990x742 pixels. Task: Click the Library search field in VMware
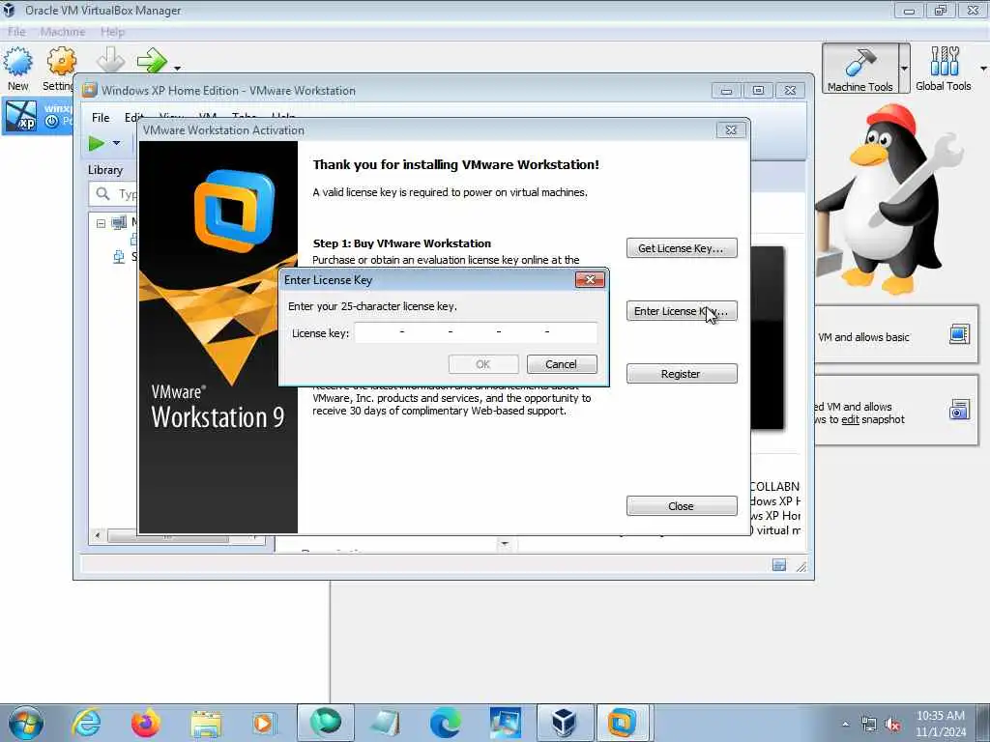114,193
